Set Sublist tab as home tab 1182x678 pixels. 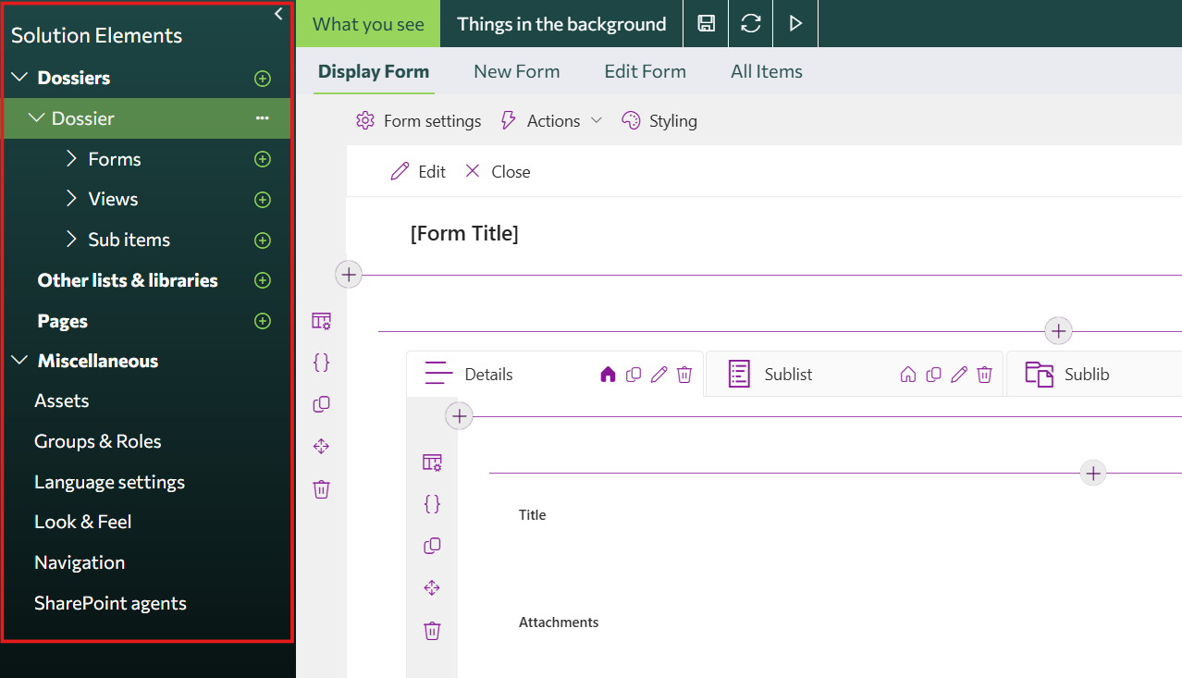[908, 375]
